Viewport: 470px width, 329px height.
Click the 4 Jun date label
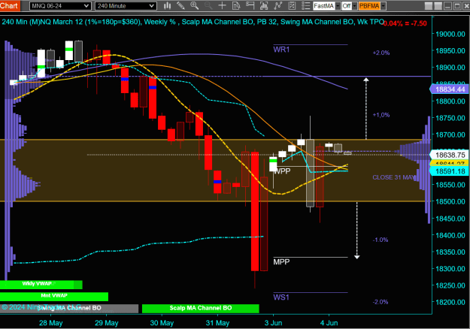329,323
